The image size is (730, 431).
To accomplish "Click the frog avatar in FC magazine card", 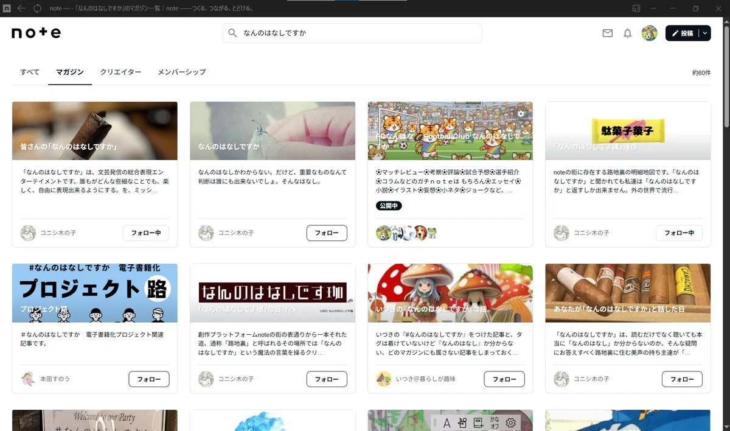I will 432,233.
